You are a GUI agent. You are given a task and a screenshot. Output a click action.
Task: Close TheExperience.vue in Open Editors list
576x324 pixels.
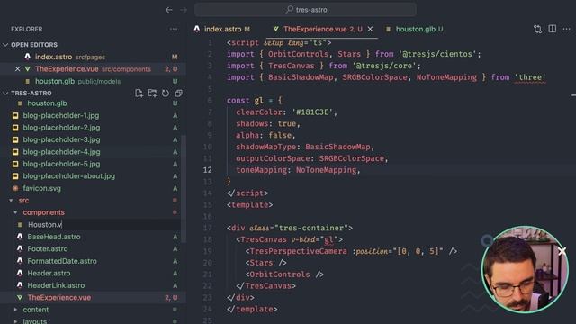point(17,69)
